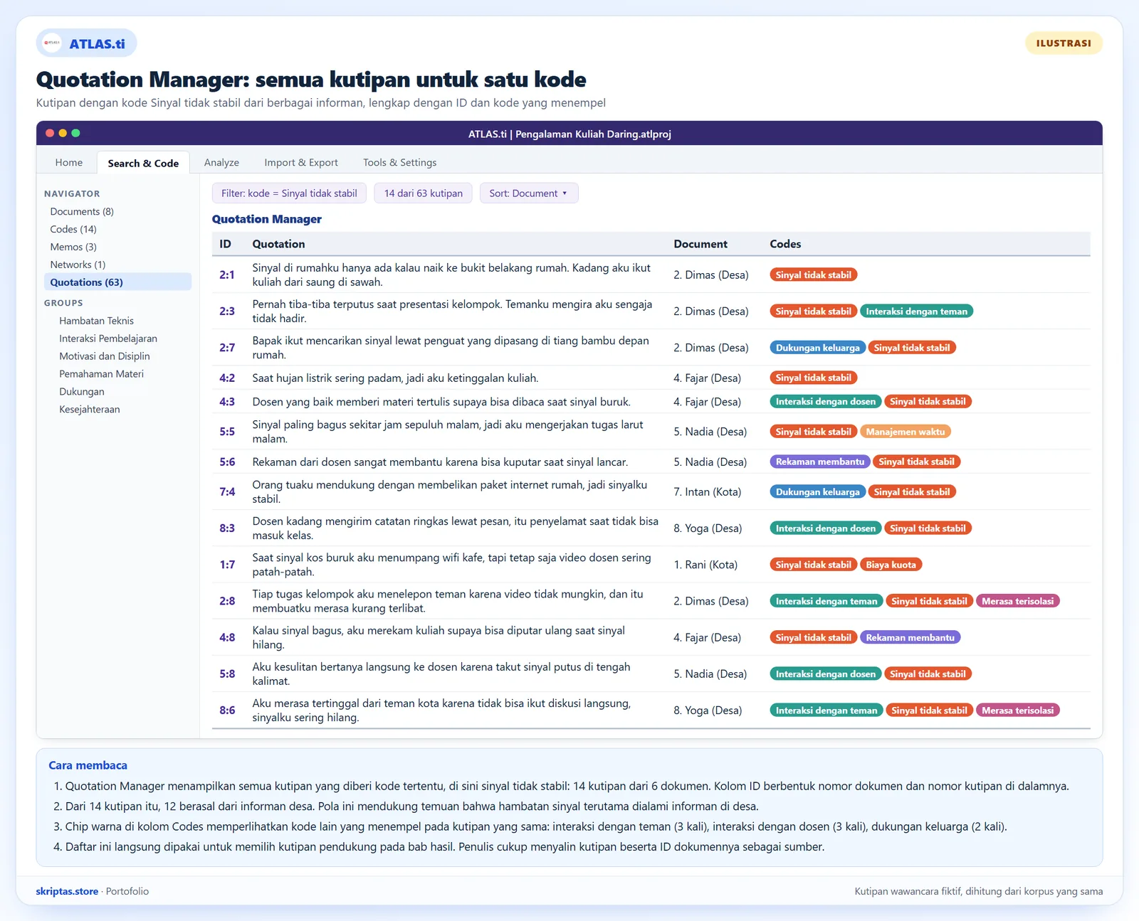
Task: Click the Biaya kuota code chip
Action: (x=891, y=565)
